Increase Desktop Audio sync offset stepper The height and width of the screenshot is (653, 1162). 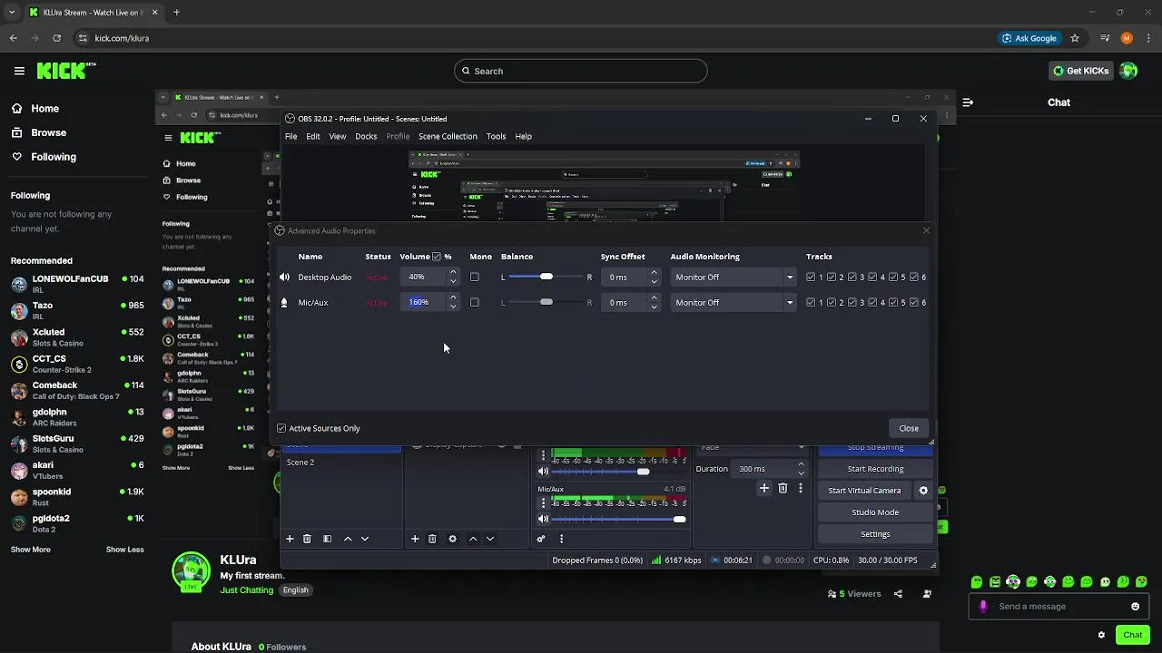654,272
